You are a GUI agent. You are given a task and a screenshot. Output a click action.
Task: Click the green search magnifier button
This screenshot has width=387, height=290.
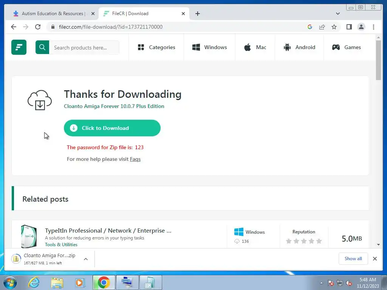[42, 47]
